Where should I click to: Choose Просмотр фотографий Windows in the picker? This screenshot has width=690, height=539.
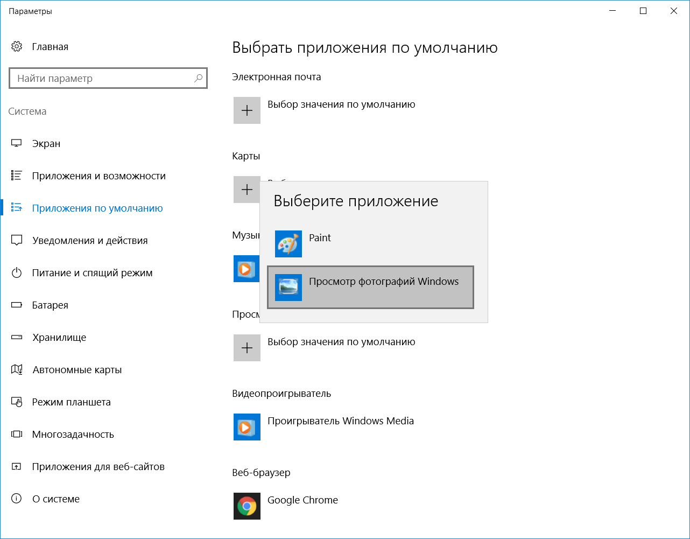point(371,288)
